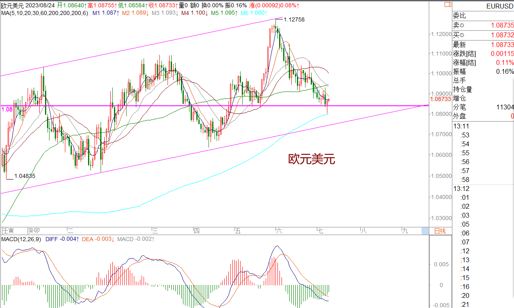Click the MA(5,10,20,30,60,200,200,200,6) indicator label
The image size is (514, 308).
point(44,13)
